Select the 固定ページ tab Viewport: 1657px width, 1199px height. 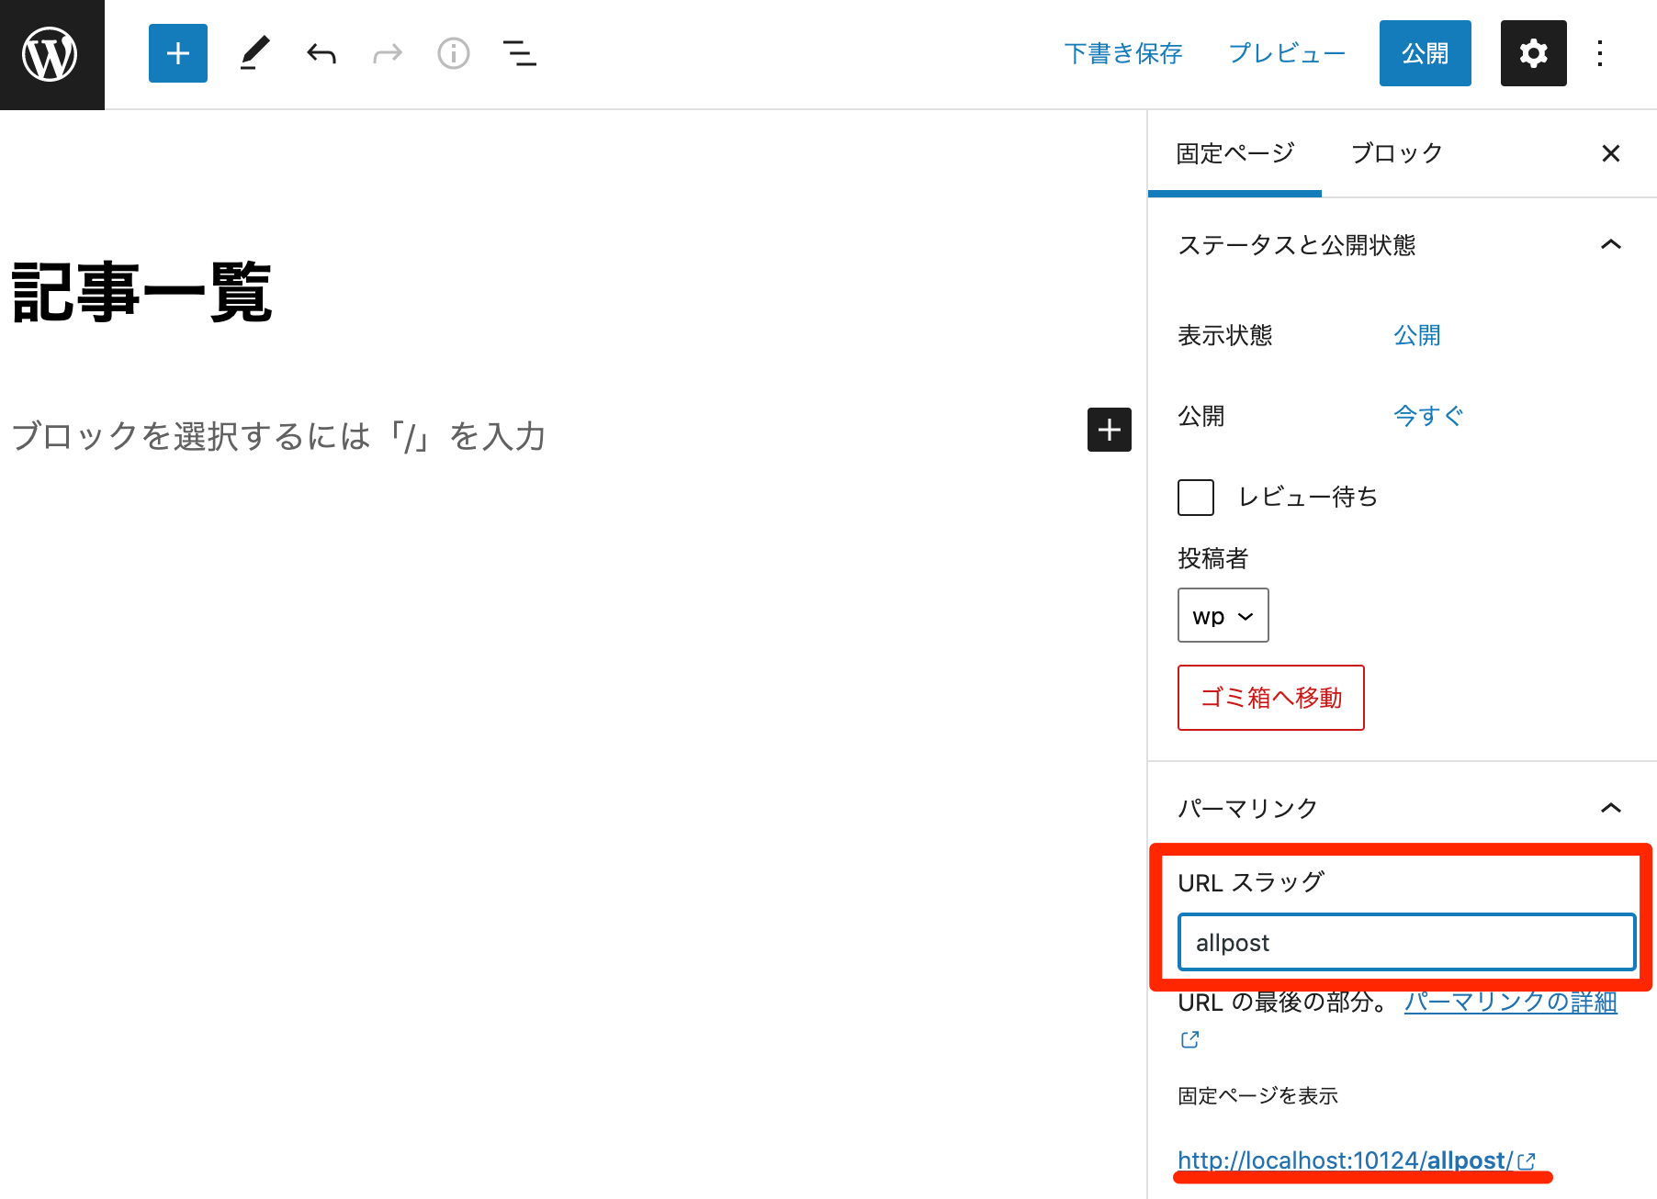coord(1235,153)
